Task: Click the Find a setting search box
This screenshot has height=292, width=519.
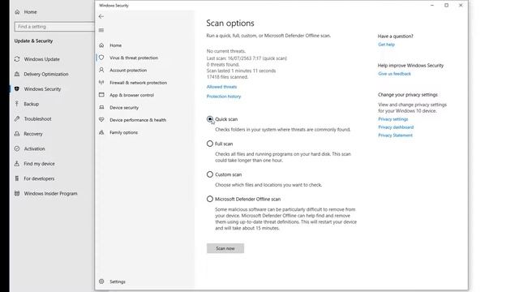Action: click(54, 27)
